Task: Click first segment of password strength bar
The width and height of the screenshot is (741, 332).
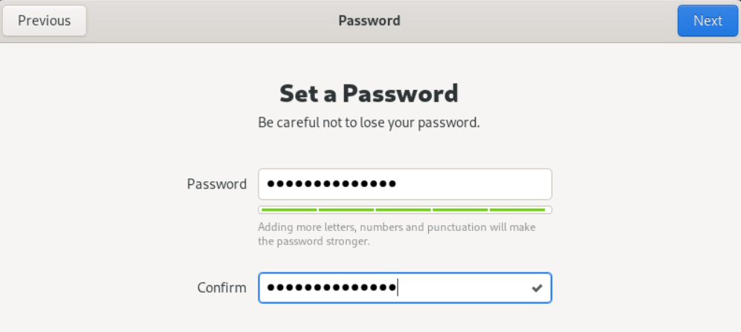Action: [x=289, y=210]
